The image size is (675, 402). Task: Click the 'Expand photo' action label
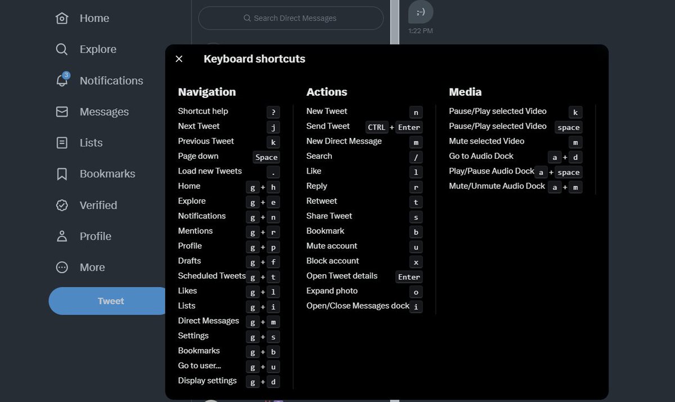[x=332, y=291]
